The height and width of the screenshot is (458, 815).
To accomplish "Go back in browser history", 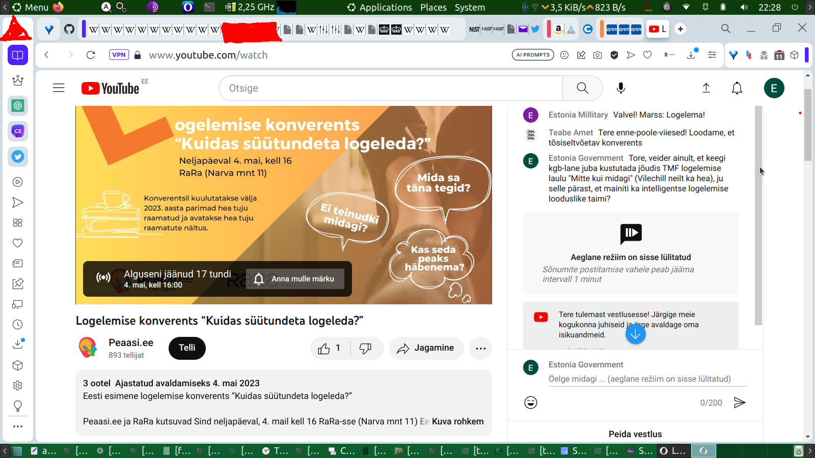I will 46,55.
